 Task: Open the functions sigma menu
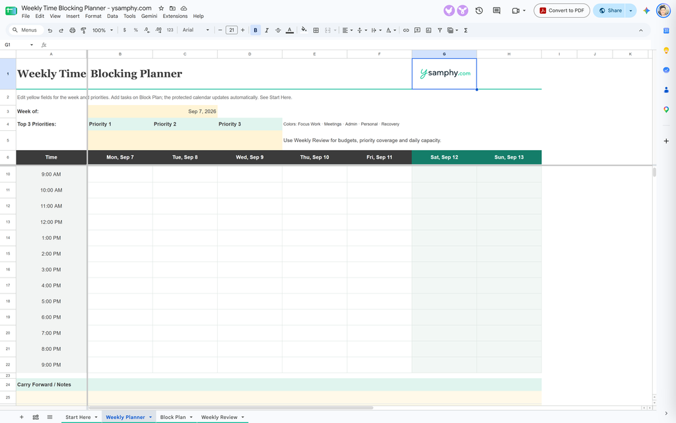(x=465, y=30)
